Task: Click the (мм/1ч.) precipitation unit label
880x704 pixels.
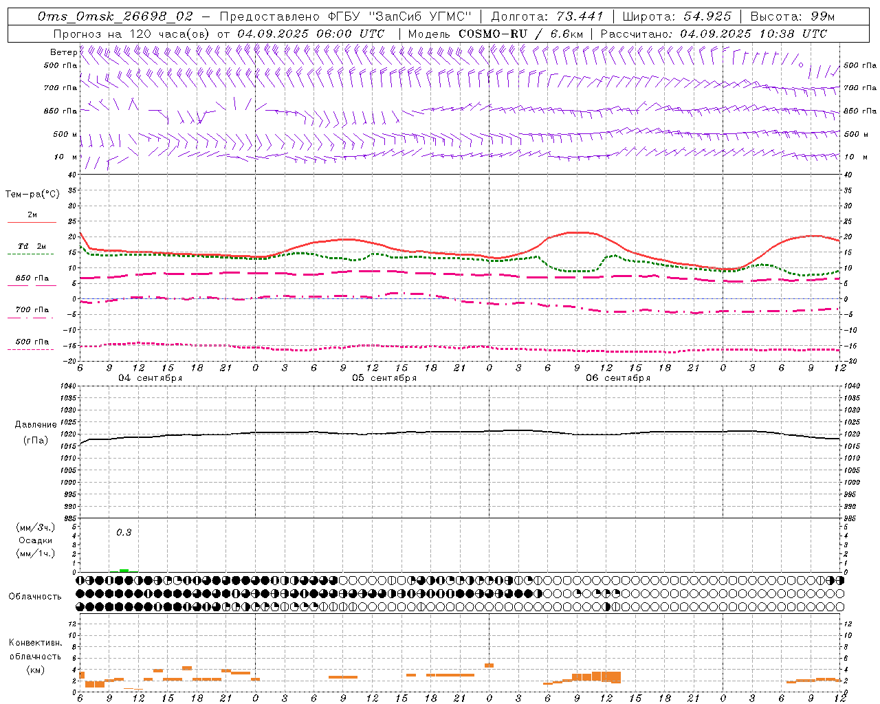Action: (x=36, y=553)
